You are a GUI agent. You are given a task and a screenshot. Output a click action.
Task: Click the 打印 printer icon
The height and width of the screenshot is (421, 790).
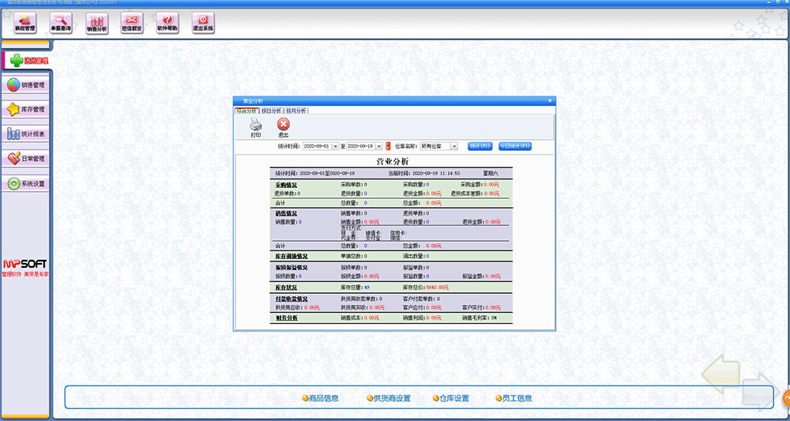tap(255, 126)
